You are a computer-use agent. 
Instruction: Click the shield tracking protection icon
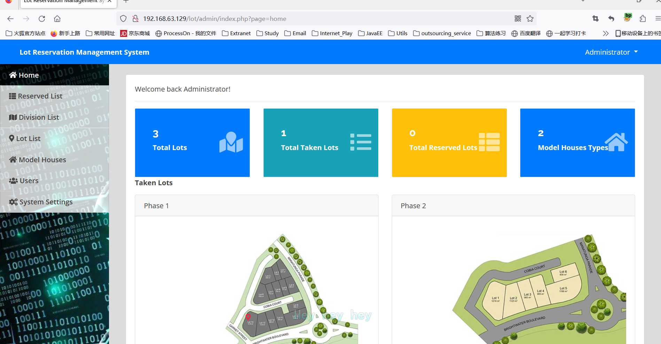point(123,19)
